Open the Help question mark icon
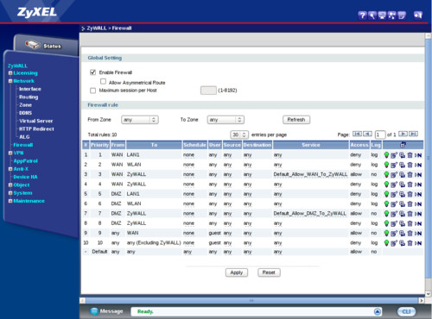The height and width of the screenshot is (319, 432). point(362,16)
